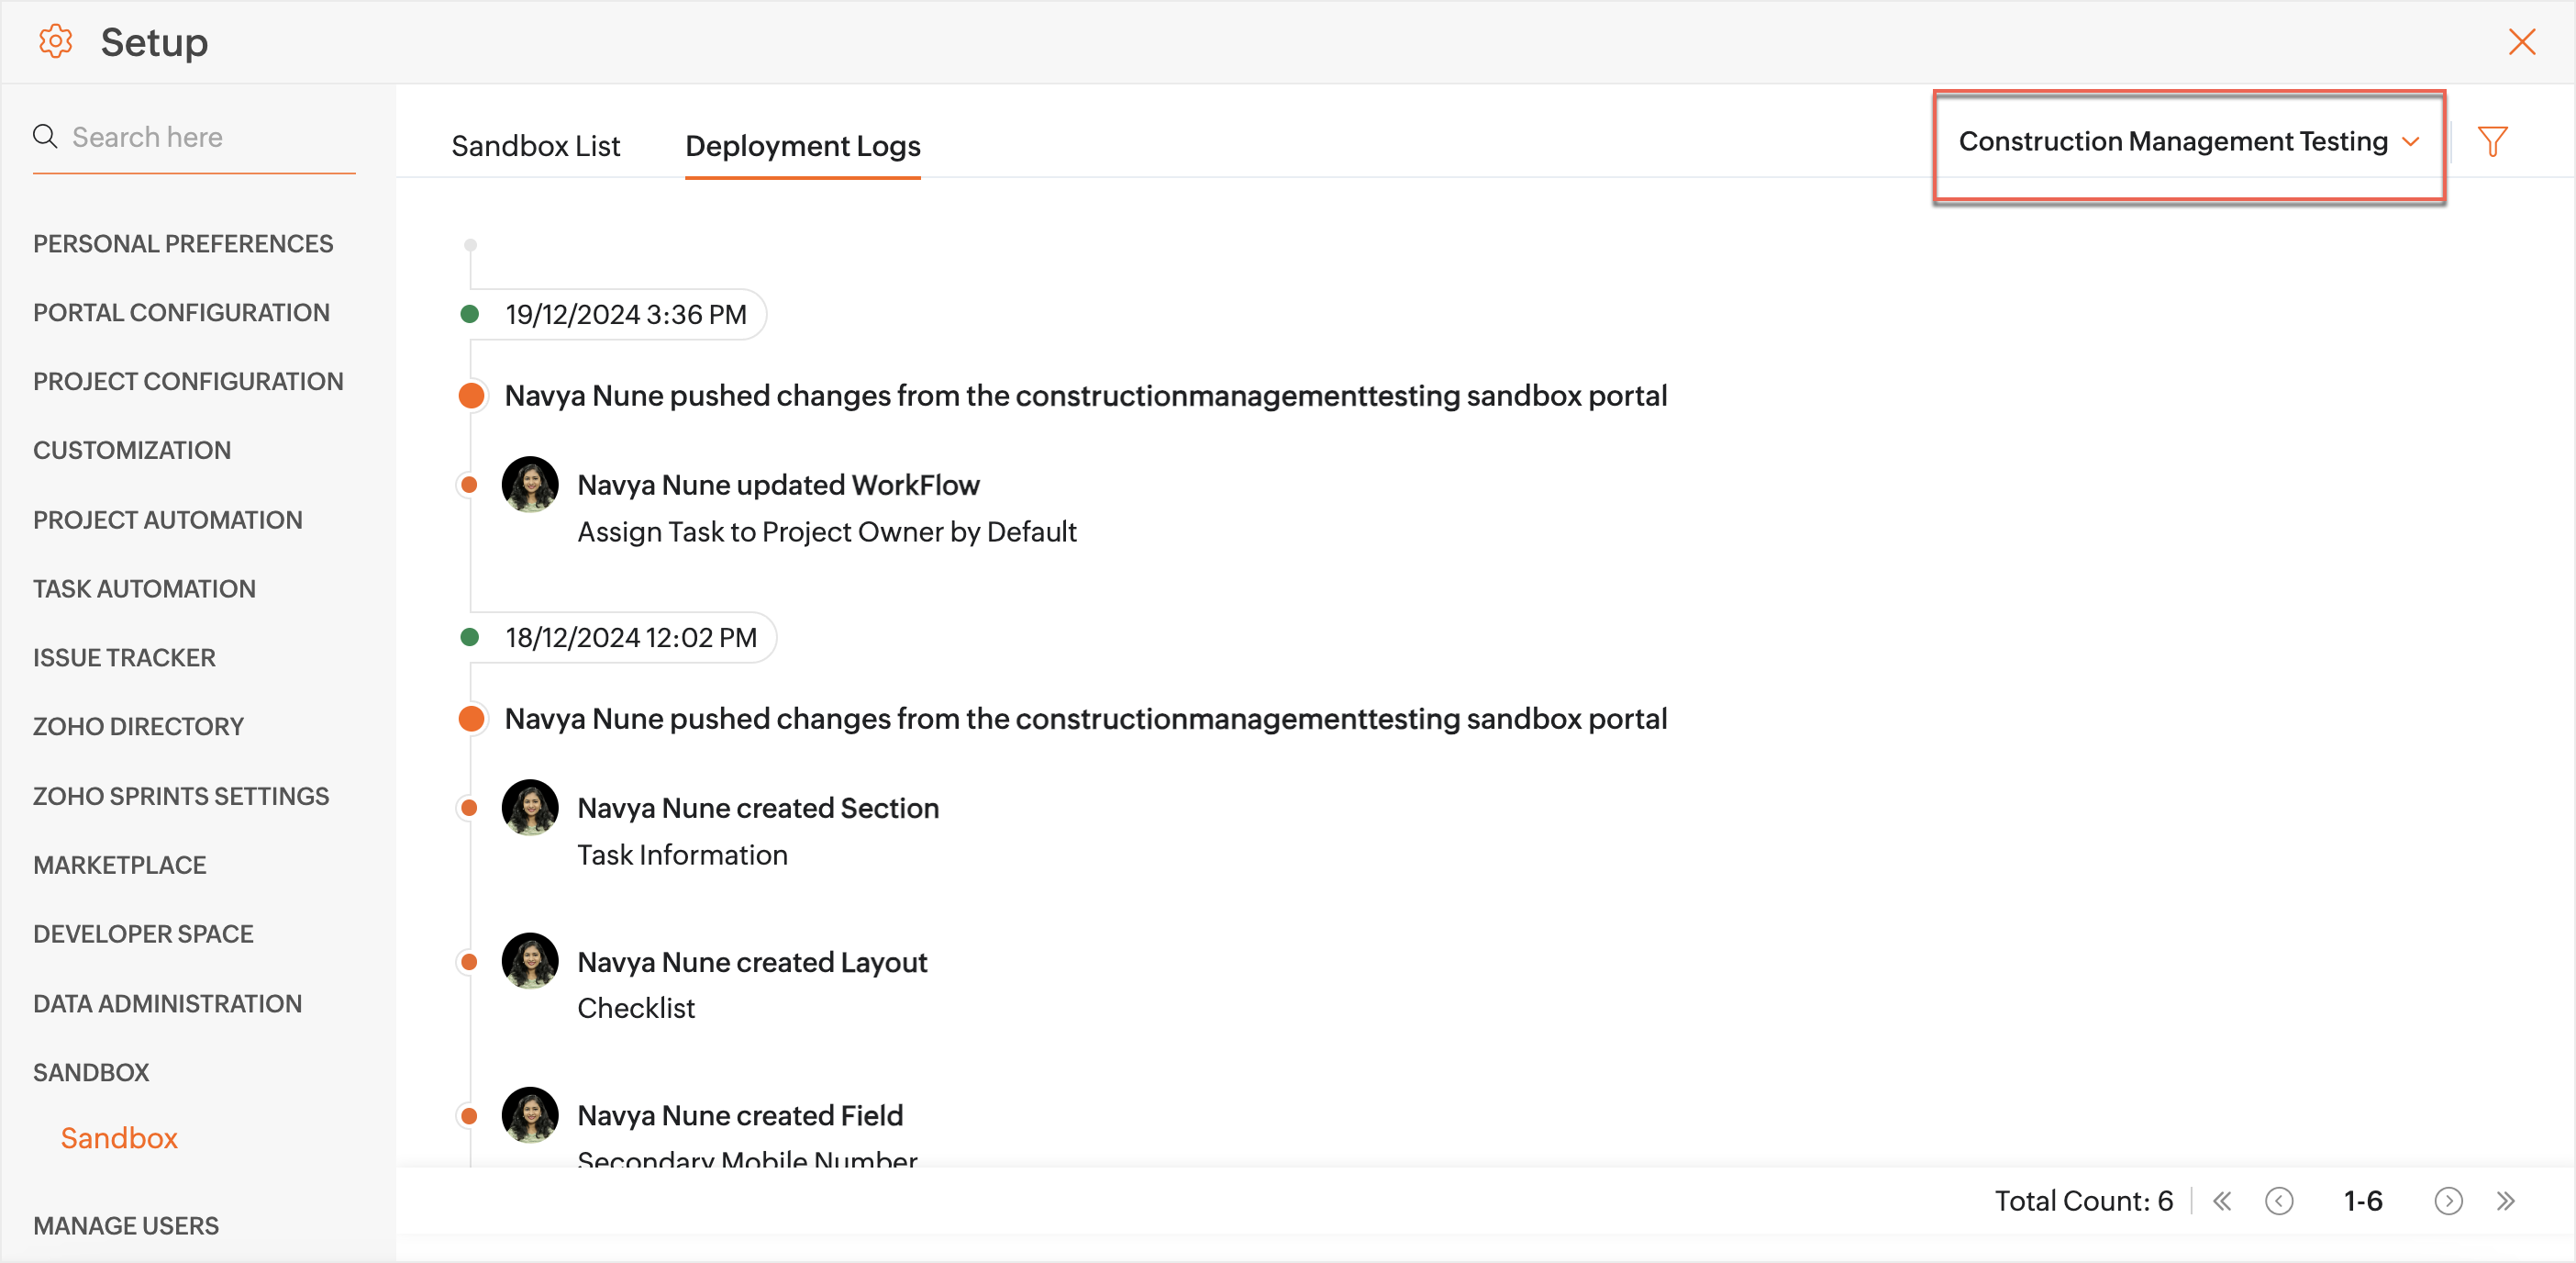The image size is (2576, 1263).
Task: Click the search magnifier icon
Action: (x=45, y=136)
